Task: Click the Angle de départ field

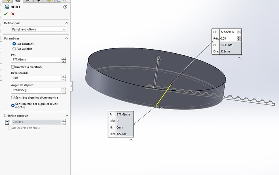Action: 36,90
